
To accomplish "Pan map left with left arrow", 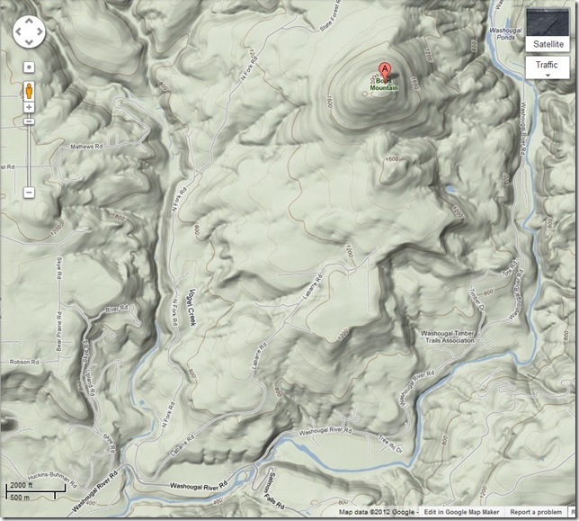I will 19,31.
